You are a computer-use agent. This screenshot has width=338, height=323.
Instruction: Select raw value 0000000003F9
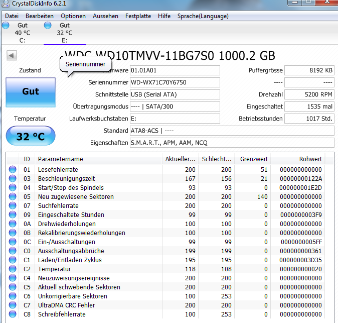point(301,215)
